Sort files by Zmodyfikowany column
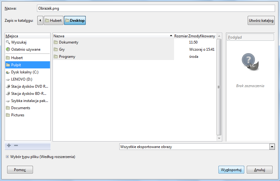The width and height of the screenshot is (280, 181). point(202,36)
